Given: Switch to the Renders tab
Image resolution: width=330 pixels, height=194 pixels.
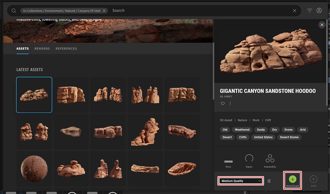Looking at the screenshot, I should pyautogui.click(x=42, y=48).
